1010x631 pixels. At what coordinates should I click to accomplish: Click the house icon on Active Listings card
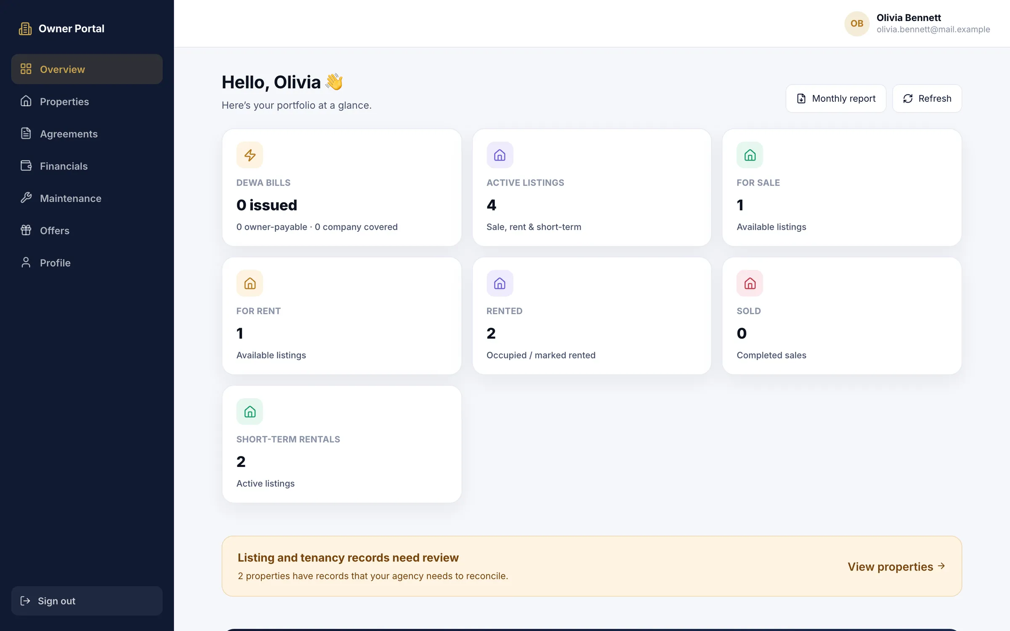(x=500, y=155)
